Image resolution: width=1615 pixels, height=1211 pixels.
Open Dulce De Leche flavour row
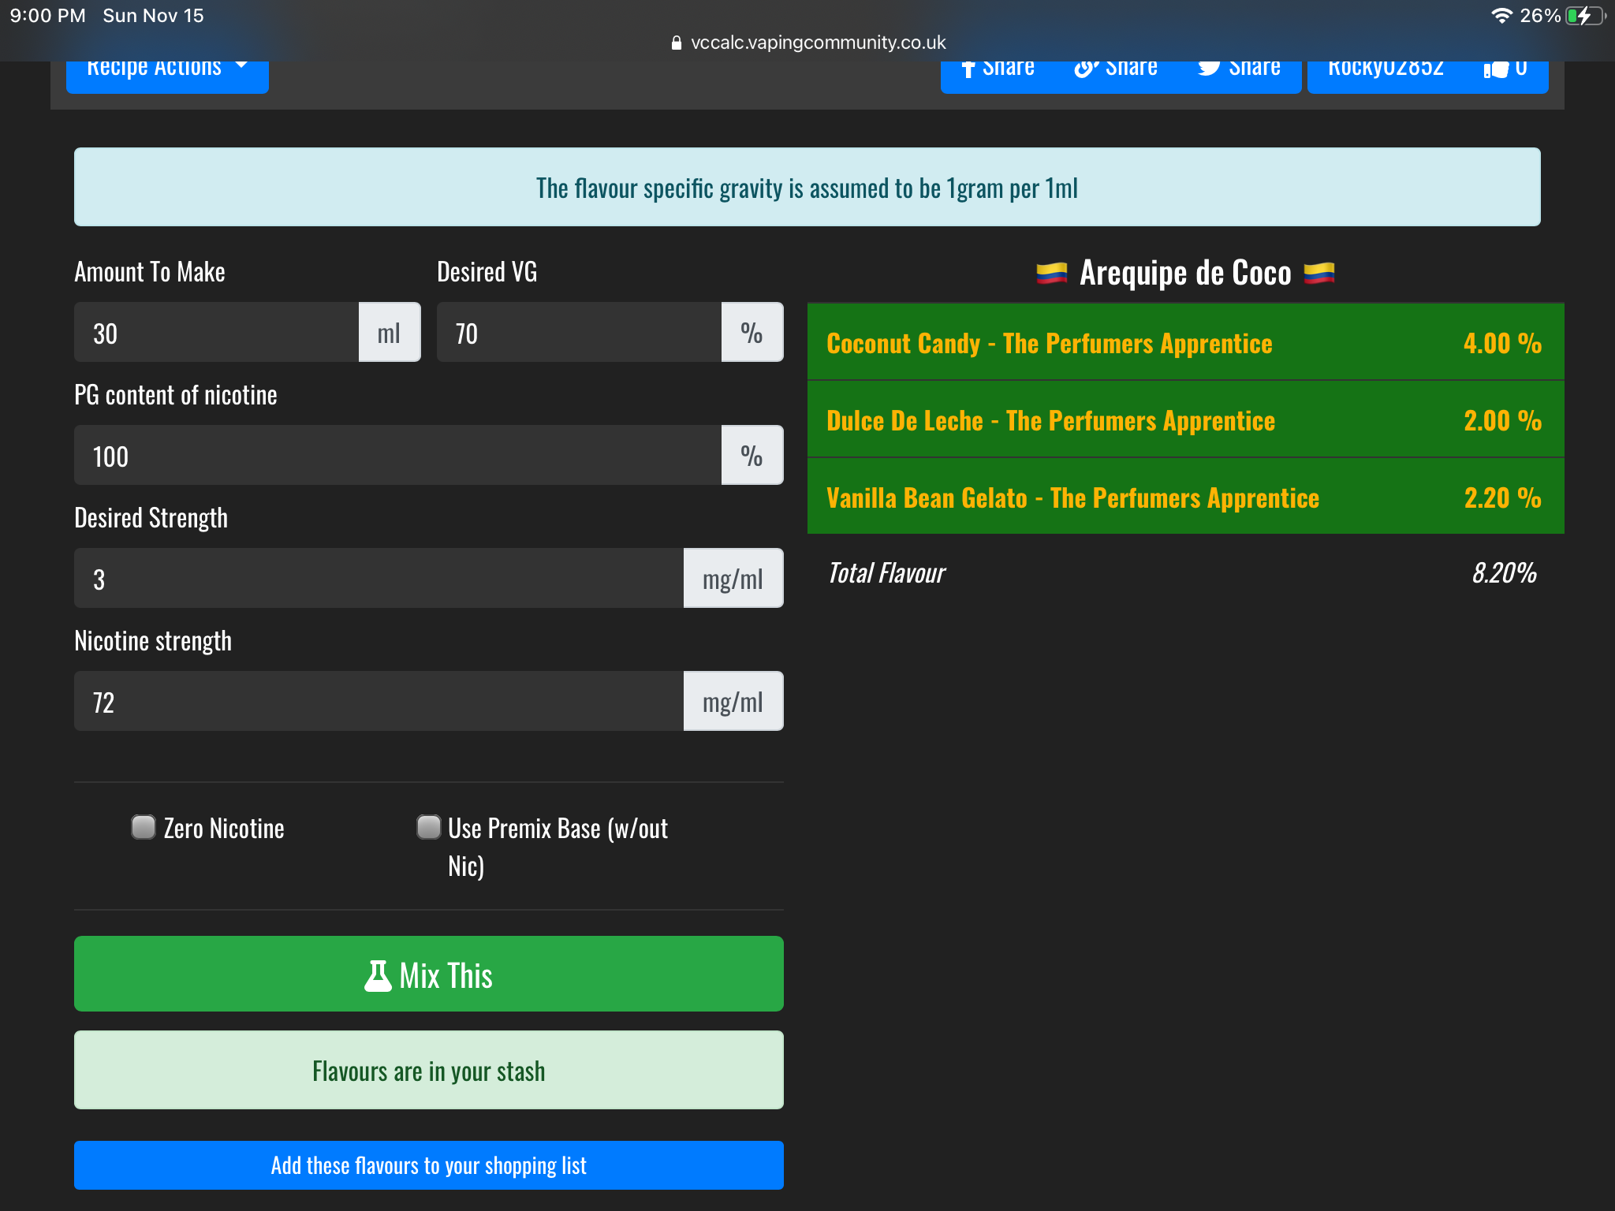pos(1186,420)
